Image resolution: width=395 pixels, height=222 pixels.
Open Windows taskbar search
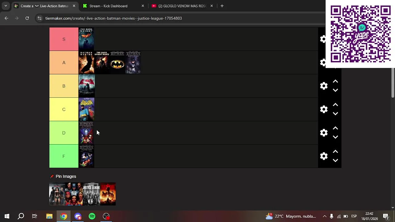tap(21, 216)
